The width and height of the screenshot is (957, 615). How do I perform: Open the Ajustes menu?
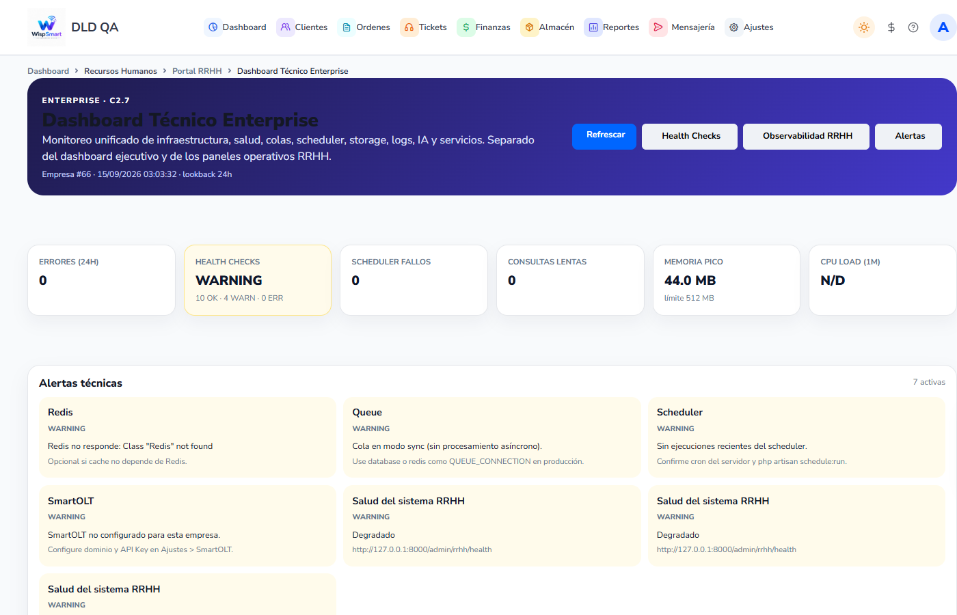[x=750, y=27]
